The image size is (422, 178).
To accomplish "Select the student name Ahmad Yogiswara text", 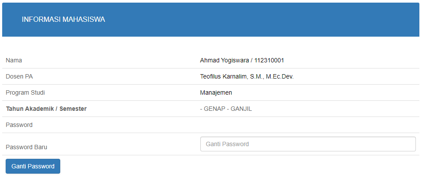I will coord(224,61).
